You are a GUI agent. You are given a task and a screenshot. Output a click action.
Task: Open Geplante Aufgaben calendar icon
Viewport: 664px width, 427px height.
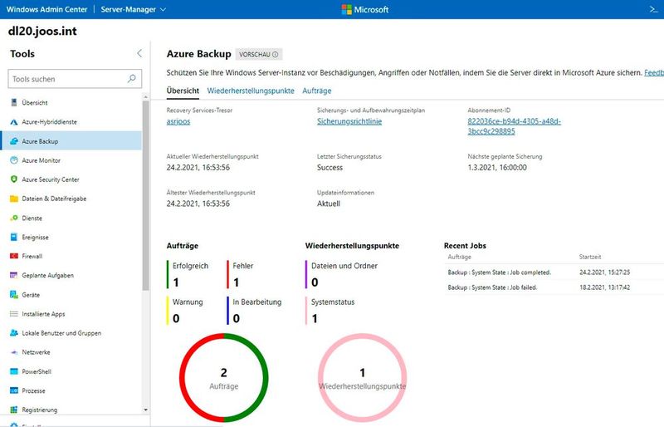pyautogui.click(x=14, y=275)
